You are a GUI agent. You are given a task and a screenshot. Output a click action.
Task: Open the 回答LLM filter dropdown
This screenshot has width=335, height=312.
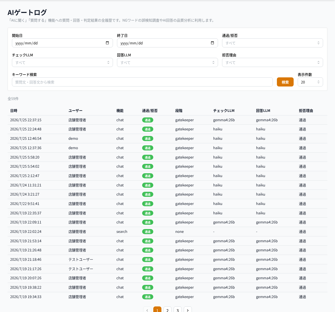167,62
